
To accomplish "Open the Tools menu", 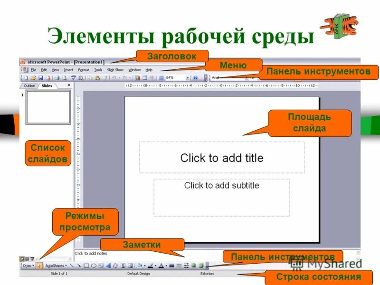I will tap(98, 70).
